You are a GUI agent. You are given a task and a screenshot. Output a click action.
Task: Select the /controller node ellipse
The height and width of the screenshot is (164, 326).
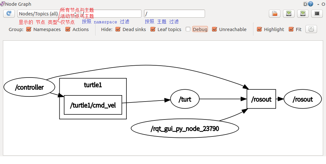tap(29, 87)
